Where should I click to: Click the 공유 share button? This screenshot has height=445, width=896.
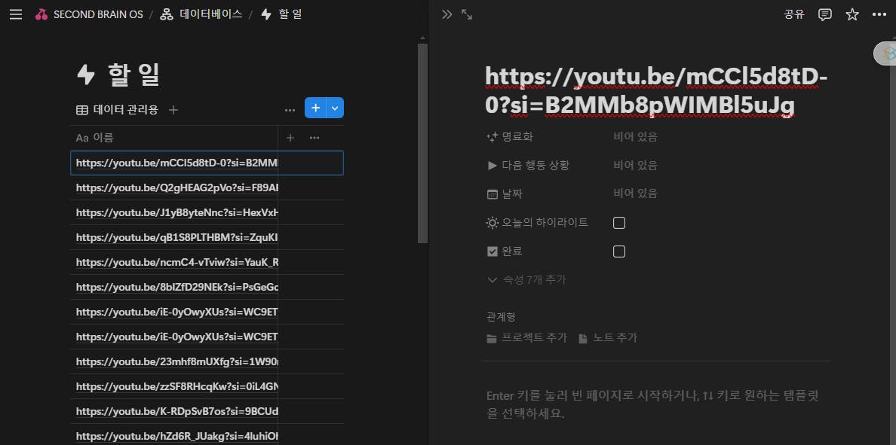[794, 15]
